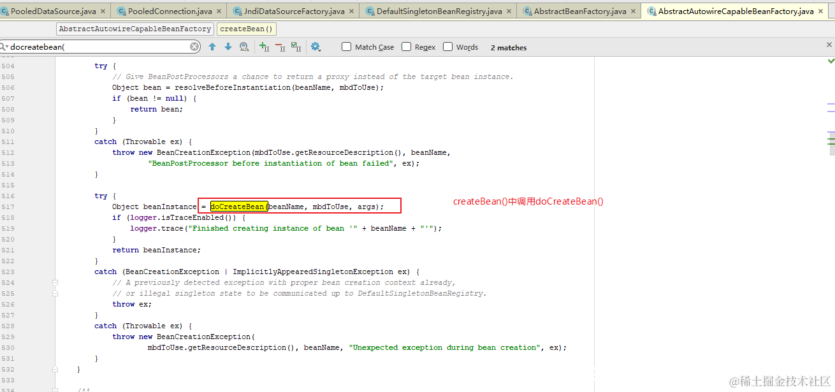This screenshot has height=392, width=835.
Task: Collapse the comment fold at line 524
Action: (x=55, y=282)
